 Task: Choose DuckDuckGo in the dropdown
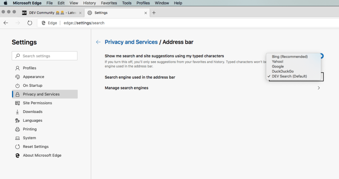click(x=283, y=71)
